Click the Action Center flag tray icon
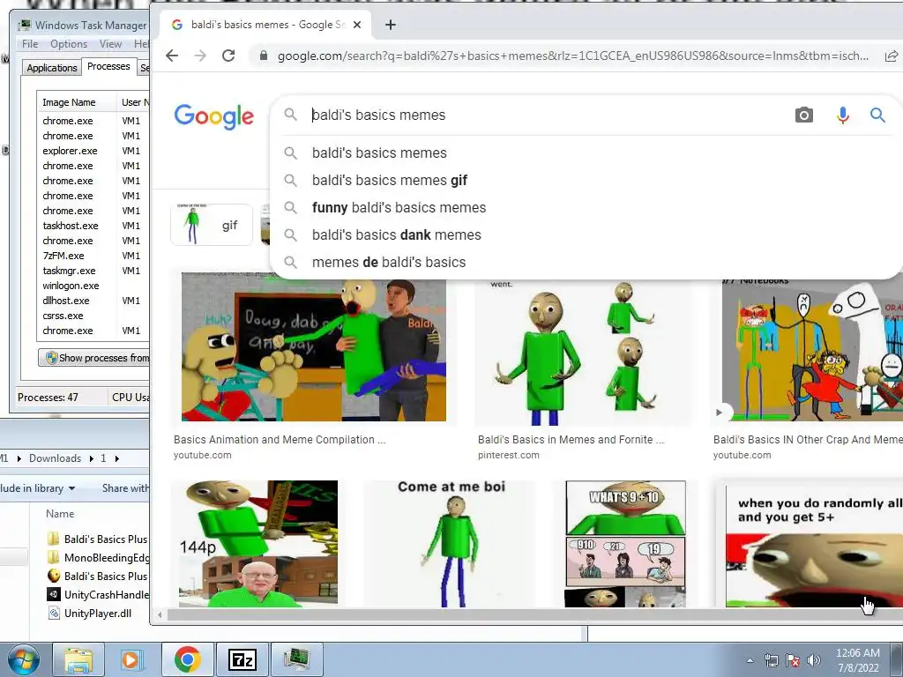Viewport: 903px width, 677px height. pyautogui.click(x=793, y=660)
